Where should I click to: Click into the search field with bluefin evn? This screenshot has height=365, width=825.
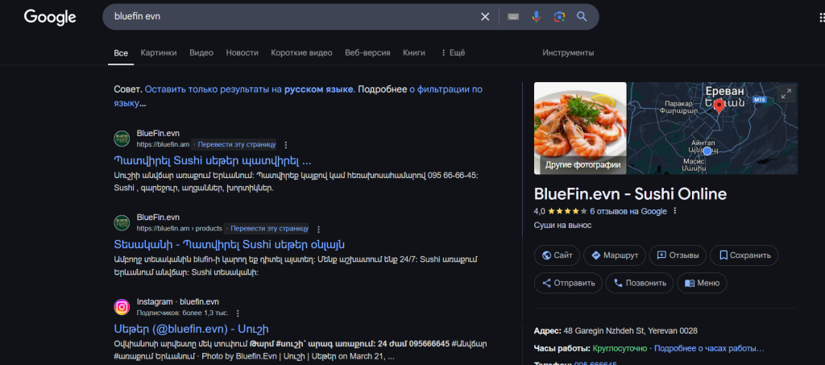290,17
